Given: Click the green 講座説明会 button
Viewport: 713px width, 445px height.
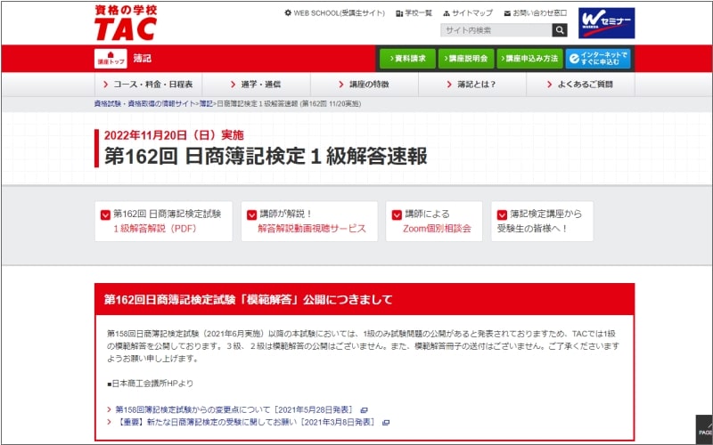Looking at the screenshot, I should pos(466,59).
